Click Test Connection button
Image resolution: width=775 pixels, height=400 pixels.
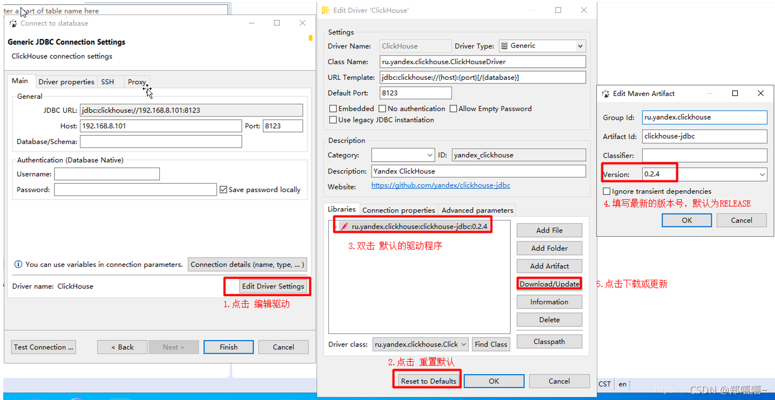coord(44,347)
